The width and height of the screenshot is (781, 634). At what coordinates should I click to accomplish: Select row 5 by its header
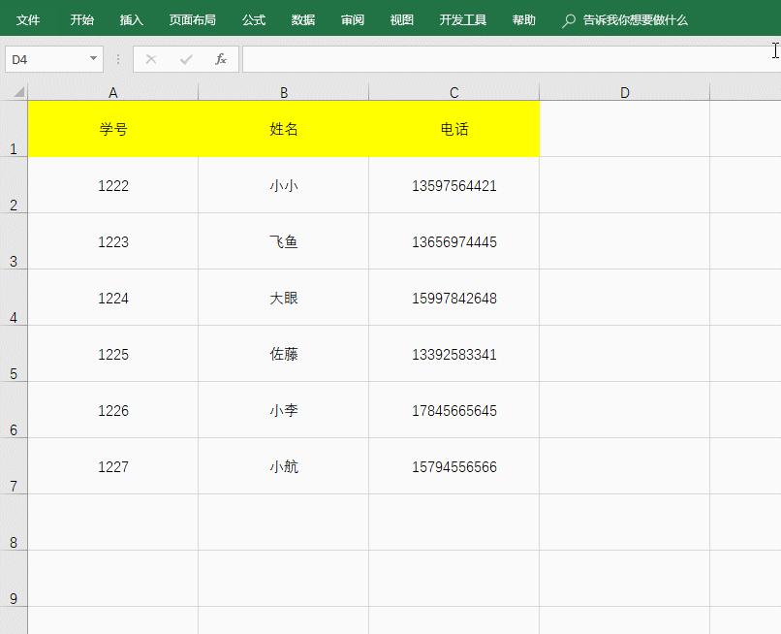click(14, 353)
